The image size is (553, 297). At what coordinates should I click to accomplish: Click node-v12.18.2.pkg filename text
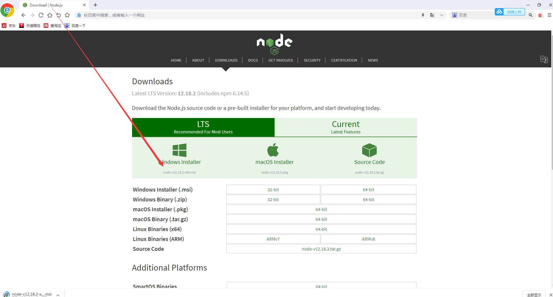[x=274, y=172]
